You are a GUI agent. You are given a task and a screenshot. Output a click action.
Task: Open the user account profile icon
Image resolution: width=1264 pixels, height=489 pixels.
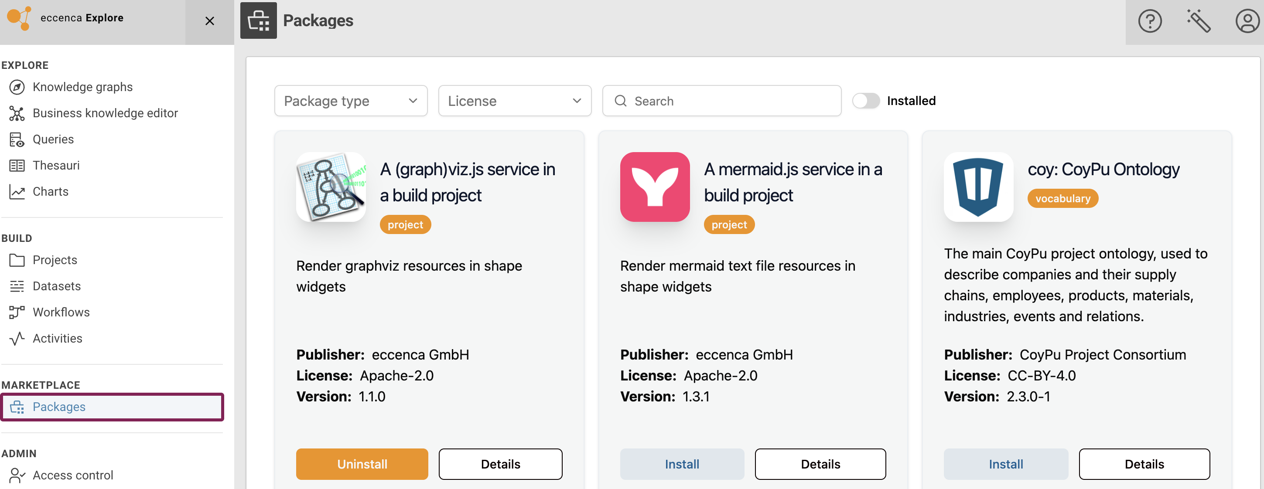pos(1247,21)
